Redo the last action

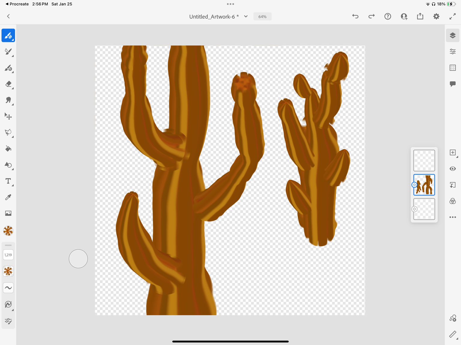click(372, 16)
